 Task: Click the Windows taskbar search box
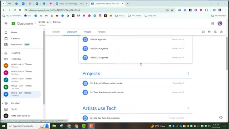pos(29,126)
